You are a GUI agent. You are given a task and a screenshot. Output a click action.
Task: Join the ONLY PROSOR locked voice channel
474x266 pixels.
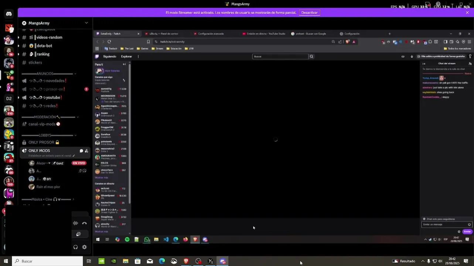[x=55, y=142]
